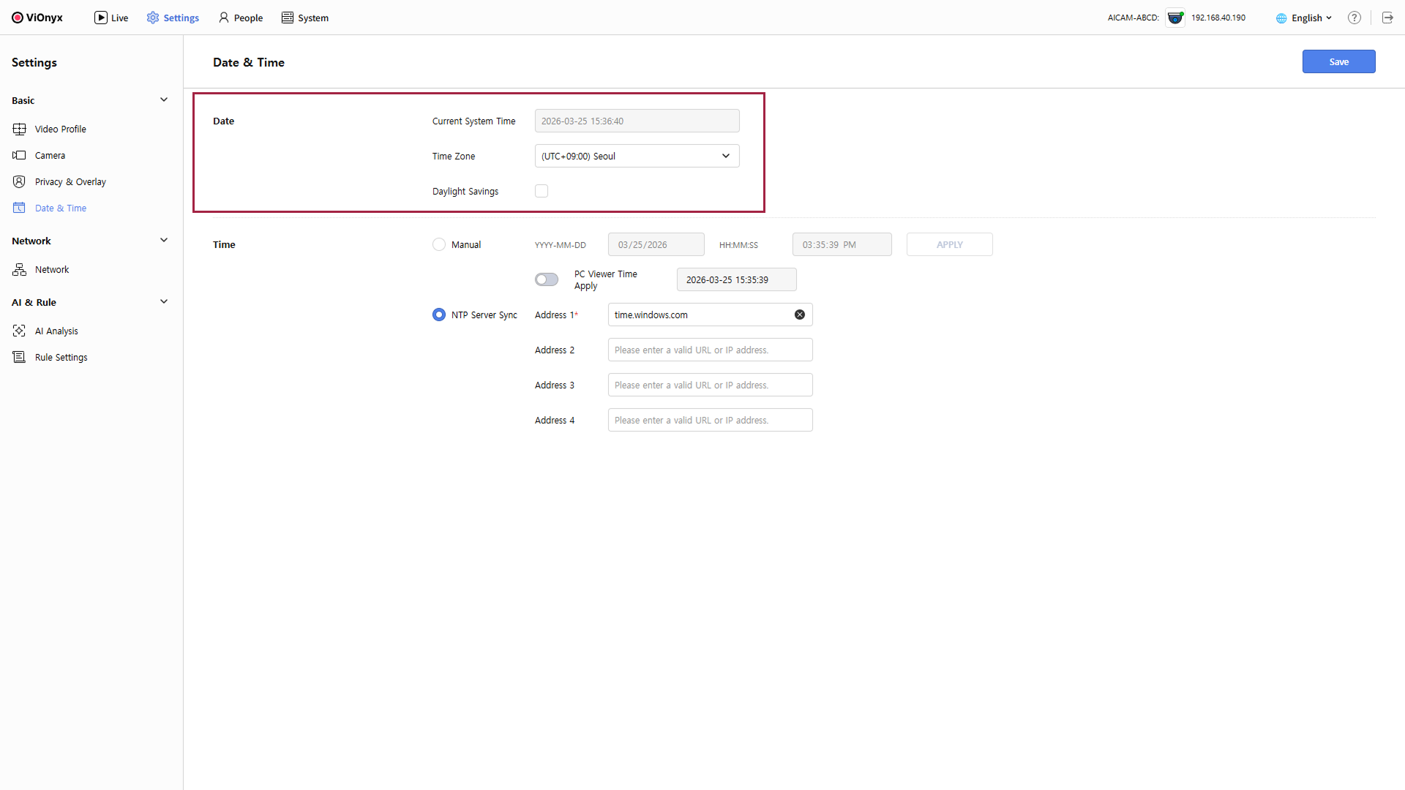Click the blue Save button

1338,61
